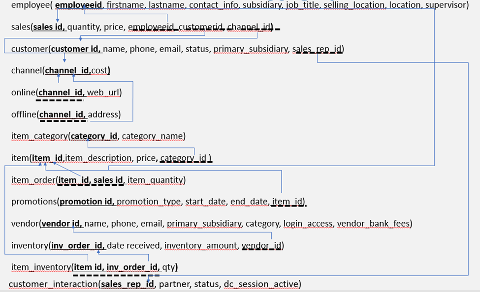This screenshot has height=292, width=480.
Task: Click 'primary_subsidiary' in customer relation
Action: [x=252, y=49]
